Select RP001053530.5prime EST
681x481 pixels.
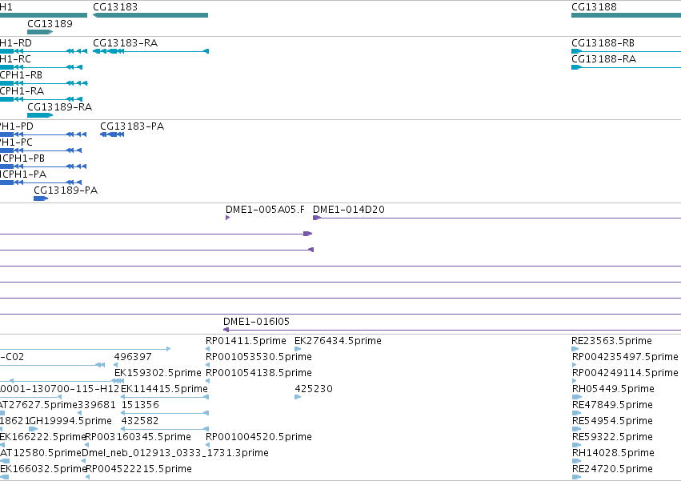207,365
